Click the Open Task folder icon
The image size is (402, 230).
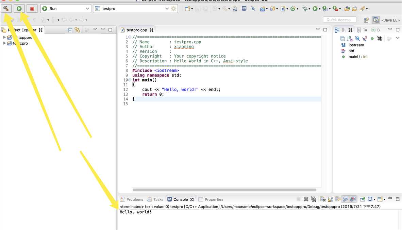(355, 9)
